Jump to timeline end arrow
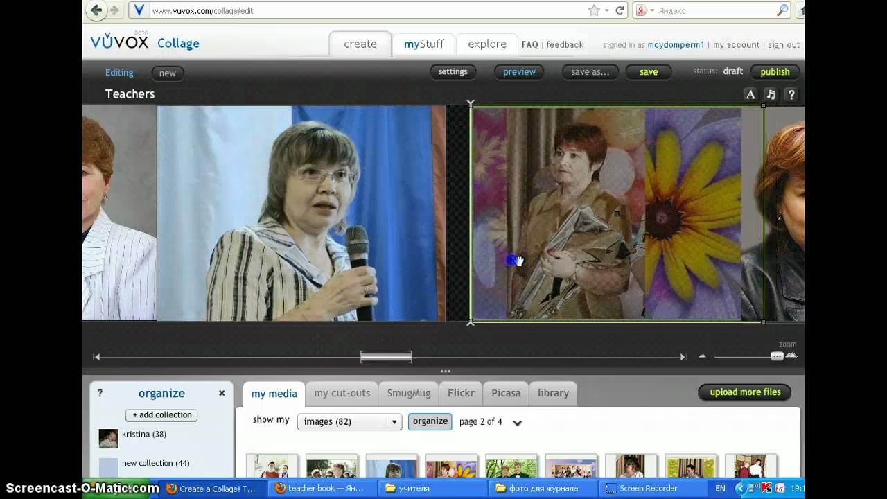The image size is (887, 499). 683,357
